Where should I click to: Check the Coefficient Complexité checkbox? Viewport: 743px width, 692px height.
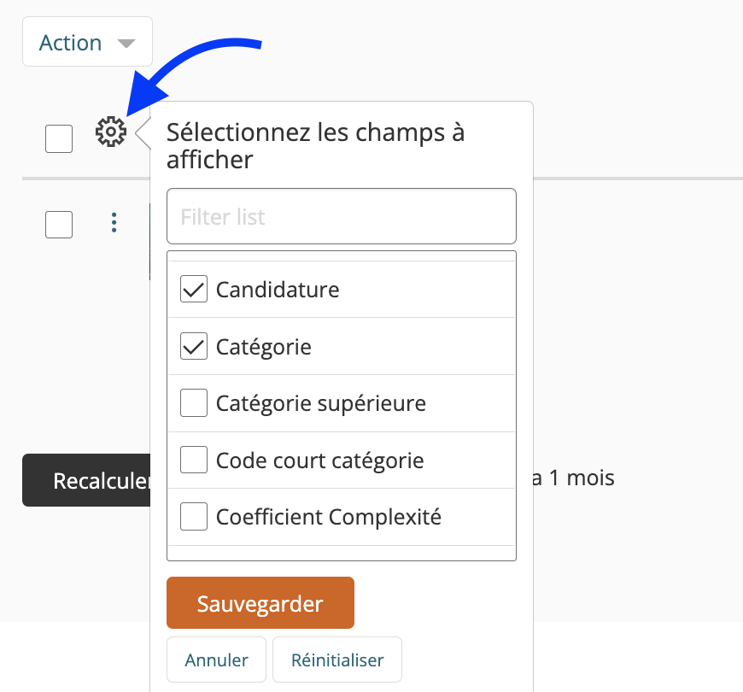194,517
